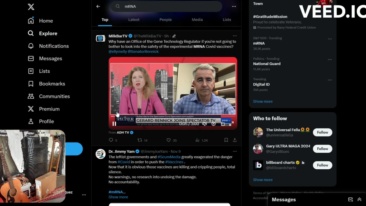
Task: Click the @ellymelly mention link
Action: [118, 51]
